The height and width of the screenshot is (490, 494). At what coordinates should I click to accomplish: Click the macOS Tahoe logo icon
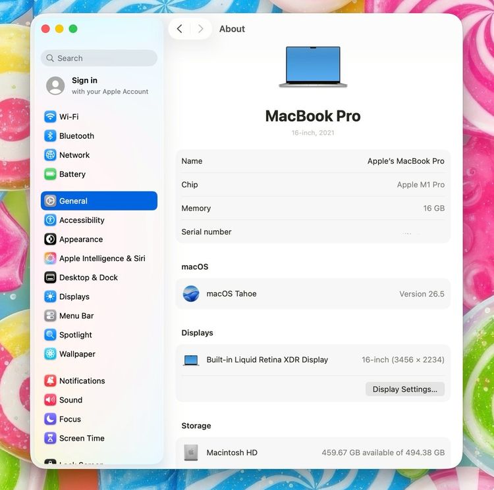click(x=191, y=294)
